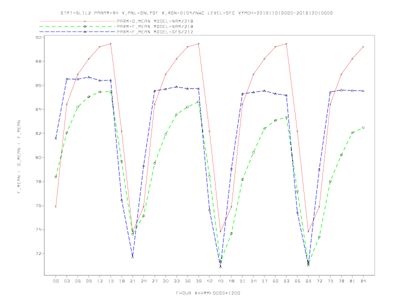
Task: Click red line plus data point at hour 00
Action: click(x=56, y=206)
